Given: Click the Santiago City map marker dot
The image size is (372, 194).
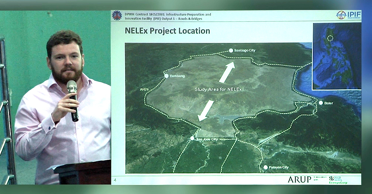Looking at the screenshot, I should (231, 50).
